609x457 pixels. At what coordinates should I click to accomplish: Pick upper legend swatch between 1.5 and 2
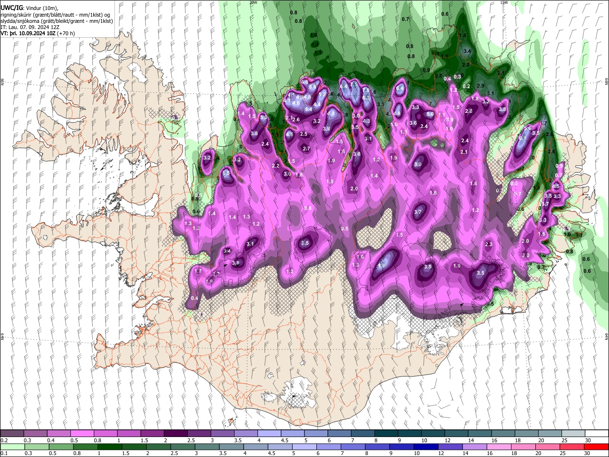coord(152,434)
